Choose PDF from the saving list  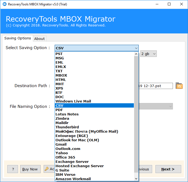click(x=95, y=110)
